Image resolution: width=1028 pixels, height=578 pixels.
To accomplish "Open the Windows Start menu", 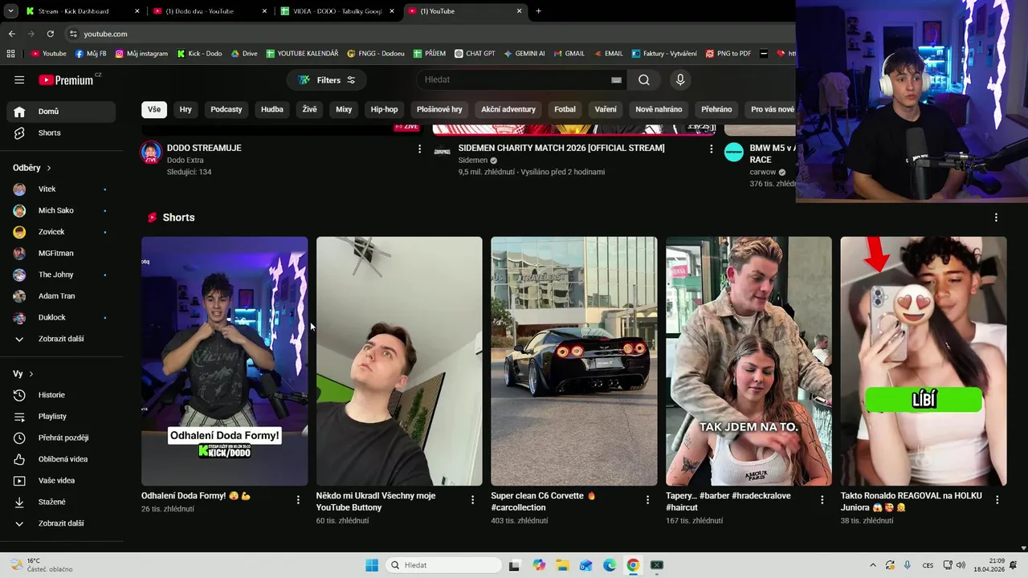I will [372, 565].
